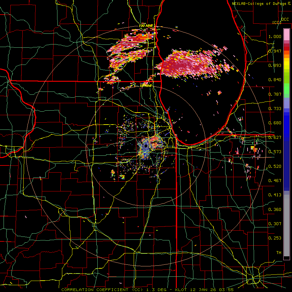Select the 0.680 scale value
The image size is (292, 292).
[x=275, y=123]
